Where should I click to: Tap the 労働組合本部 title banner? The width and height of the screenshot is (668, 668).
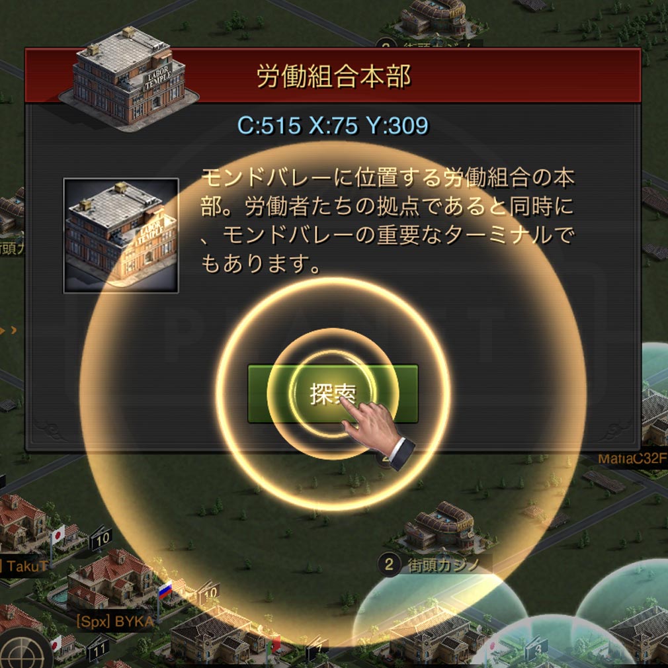[333, 76]
